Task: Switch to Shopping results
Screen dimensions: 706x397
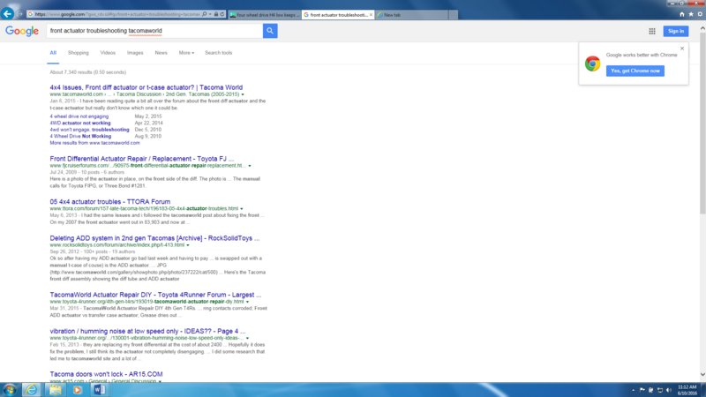Action: [x=79, y=53]
